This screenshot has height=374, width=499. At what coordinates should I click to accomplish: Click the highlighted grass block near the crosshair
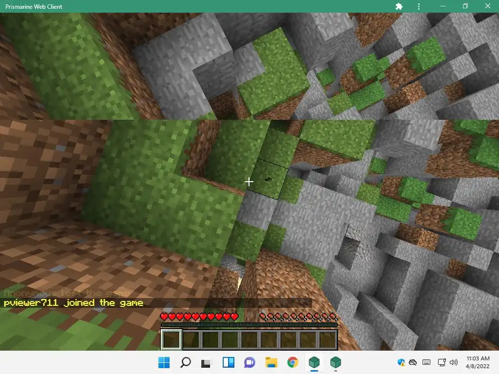(x=268, y=179)
